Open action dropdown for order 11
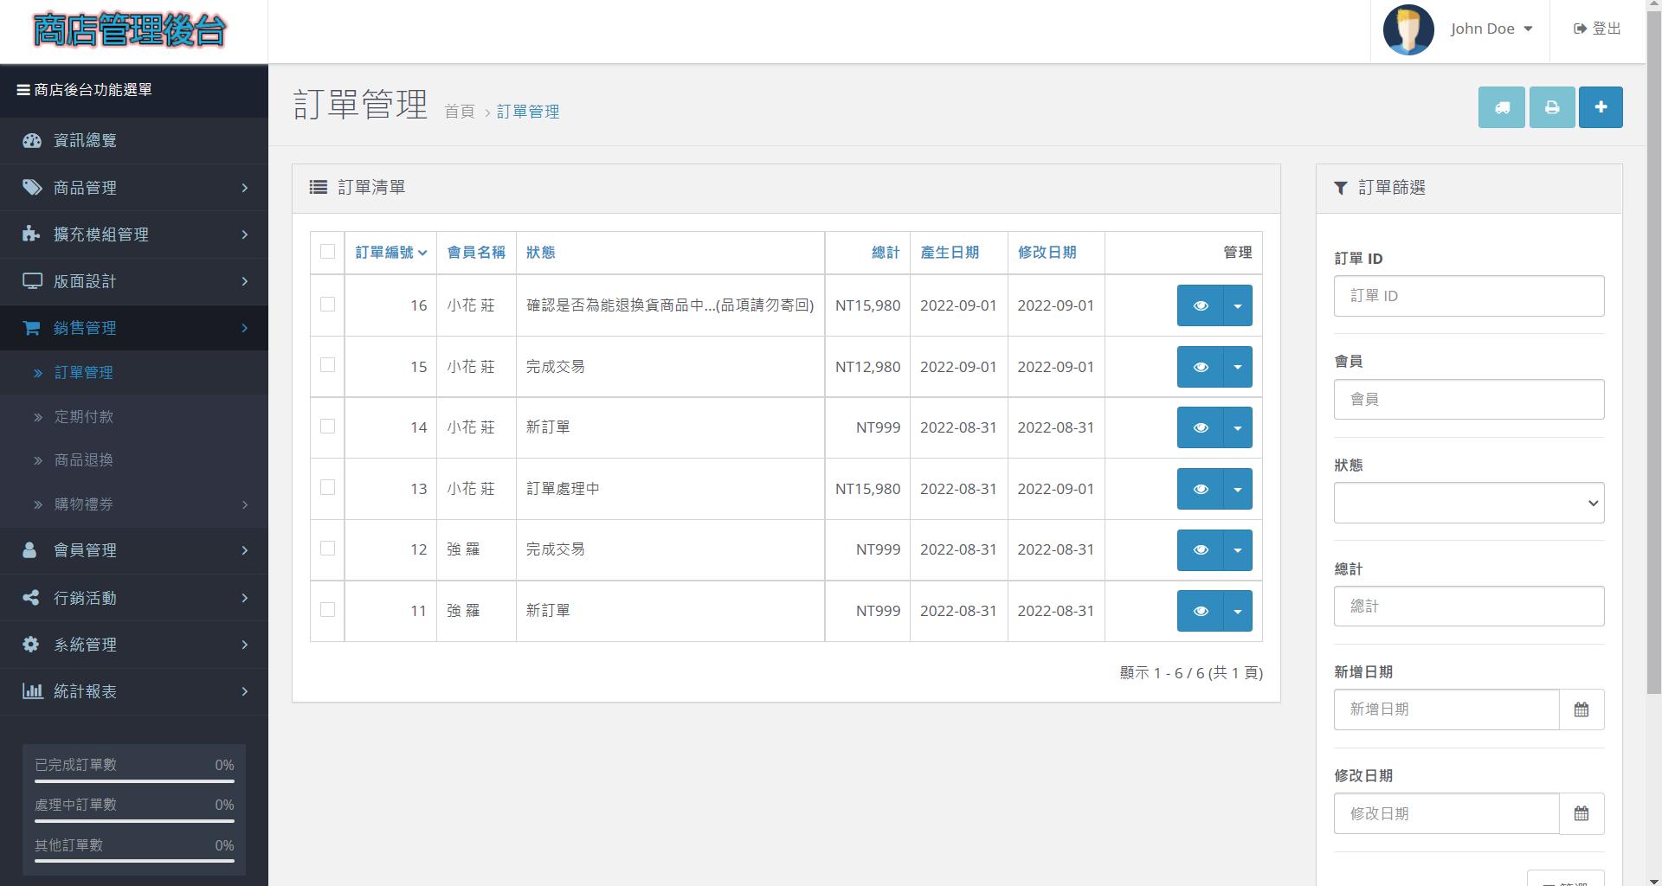The image size is (1662, 886). [x=1238, y=611]
